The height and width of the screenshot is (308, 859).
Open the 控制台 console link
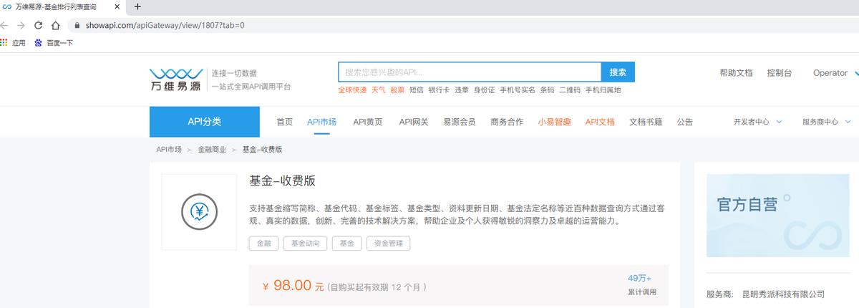click(x=779, y=73)
